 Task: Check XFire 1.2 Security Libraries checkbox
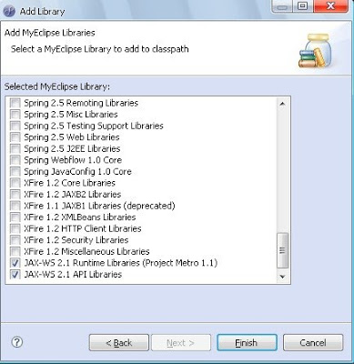(x=15, y=240)
